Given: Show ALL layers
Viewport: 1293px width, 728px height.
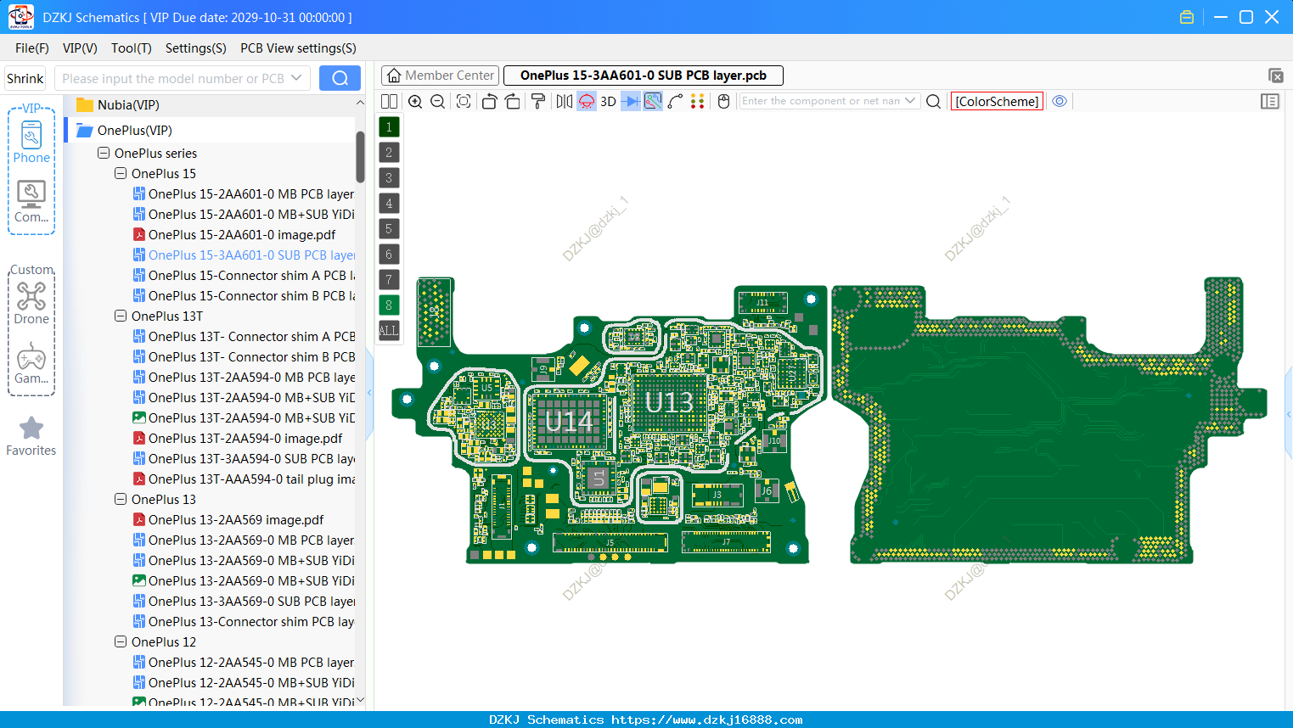Looking at the screenshot, I should click(389, 331).
